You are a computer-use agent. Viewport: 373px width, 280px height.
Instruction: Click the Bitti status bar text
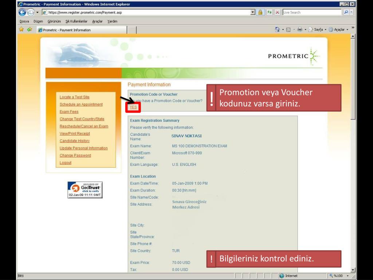tap(21, 276)
